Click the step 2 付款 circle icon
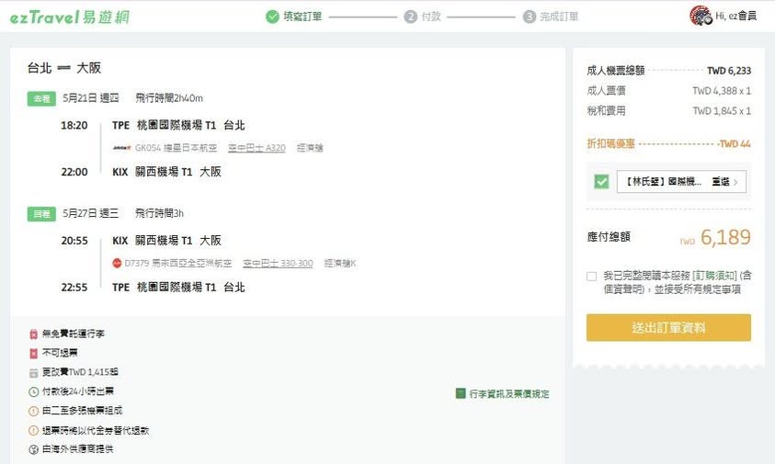The image size is (775, 464). pyautogui.click(x=410, y=17)
